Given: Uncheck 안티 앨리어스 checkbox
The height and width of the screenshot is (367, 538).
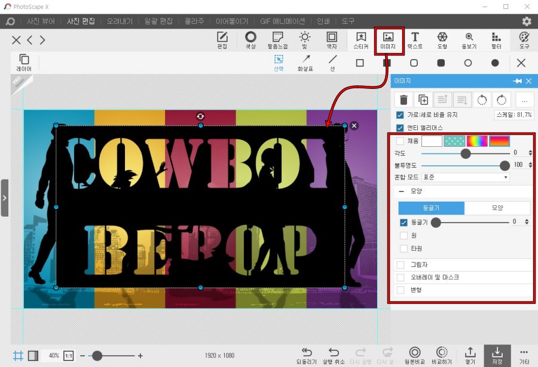Looking at the screenshot, I should point(400,128).
